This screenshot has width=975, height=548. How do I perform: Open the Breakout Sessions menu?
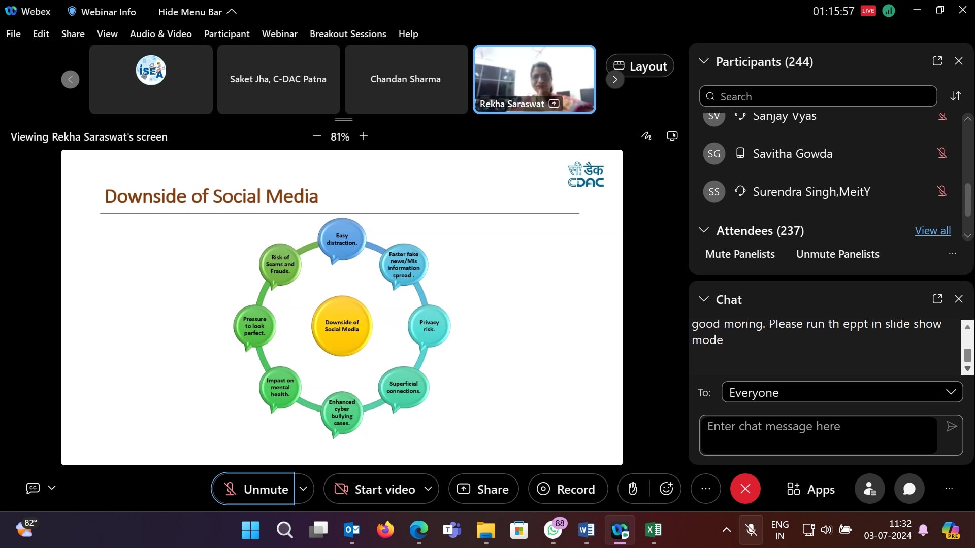(348, 34)
